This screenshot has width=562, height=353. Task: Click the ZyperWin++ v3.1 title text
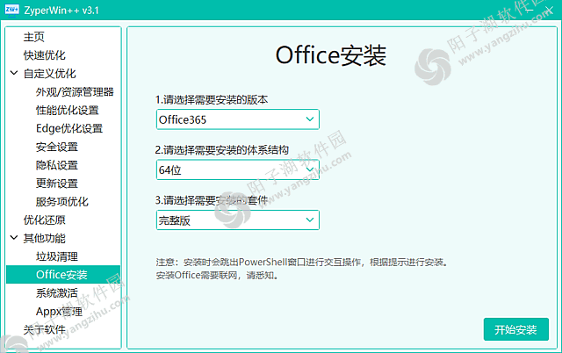pos(61,11)
